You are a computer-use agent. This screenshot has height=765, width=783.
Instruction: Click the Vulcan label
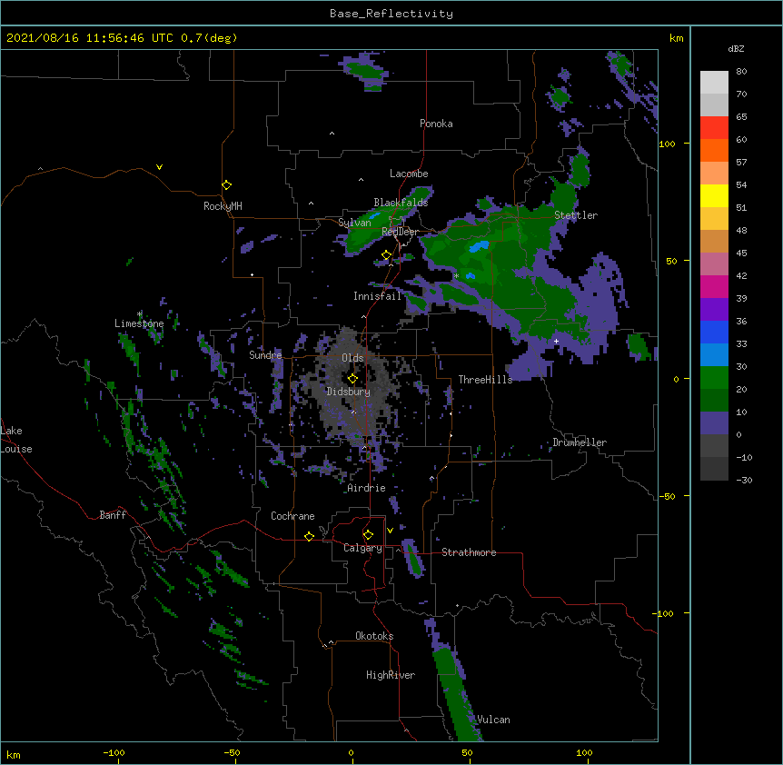493,720
